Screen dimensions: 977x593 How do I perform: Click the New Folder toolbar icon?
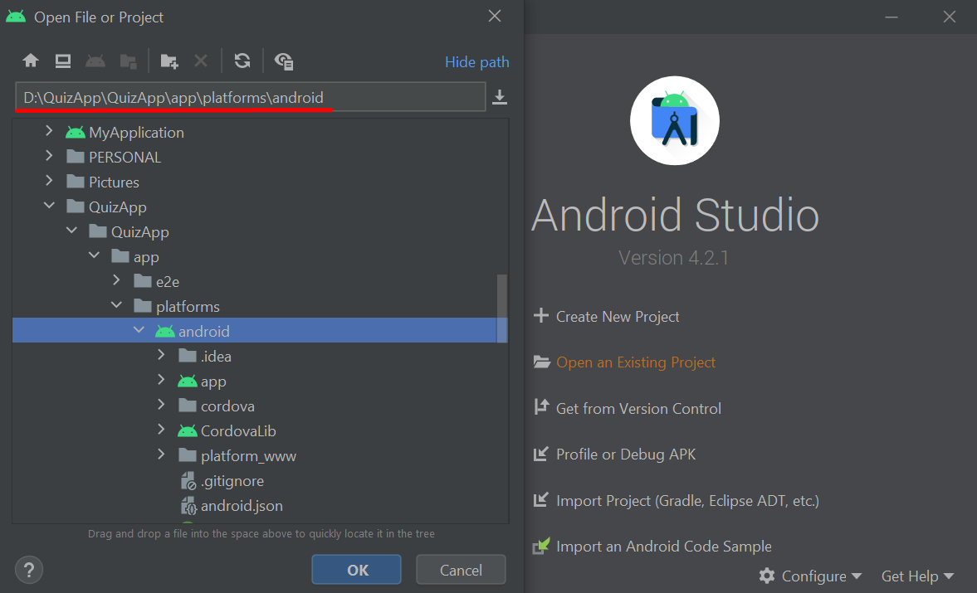click(169, 61)
